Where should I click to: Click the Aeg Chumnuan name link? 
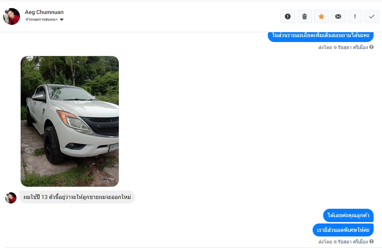pyautogui.click(x=44, y=12)
